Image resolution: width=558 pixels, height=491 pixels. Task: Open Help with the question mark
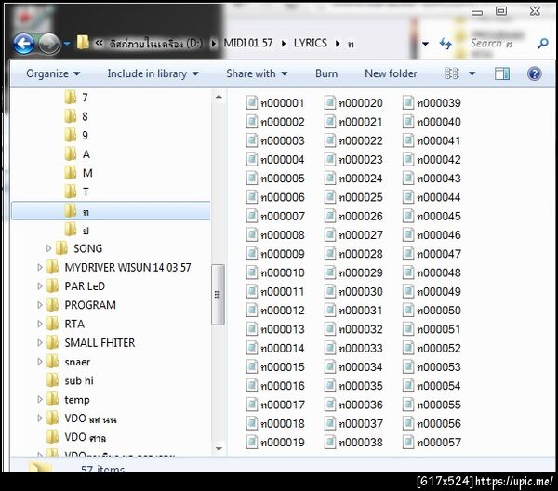pyautogui.click(x=534, y=73)
